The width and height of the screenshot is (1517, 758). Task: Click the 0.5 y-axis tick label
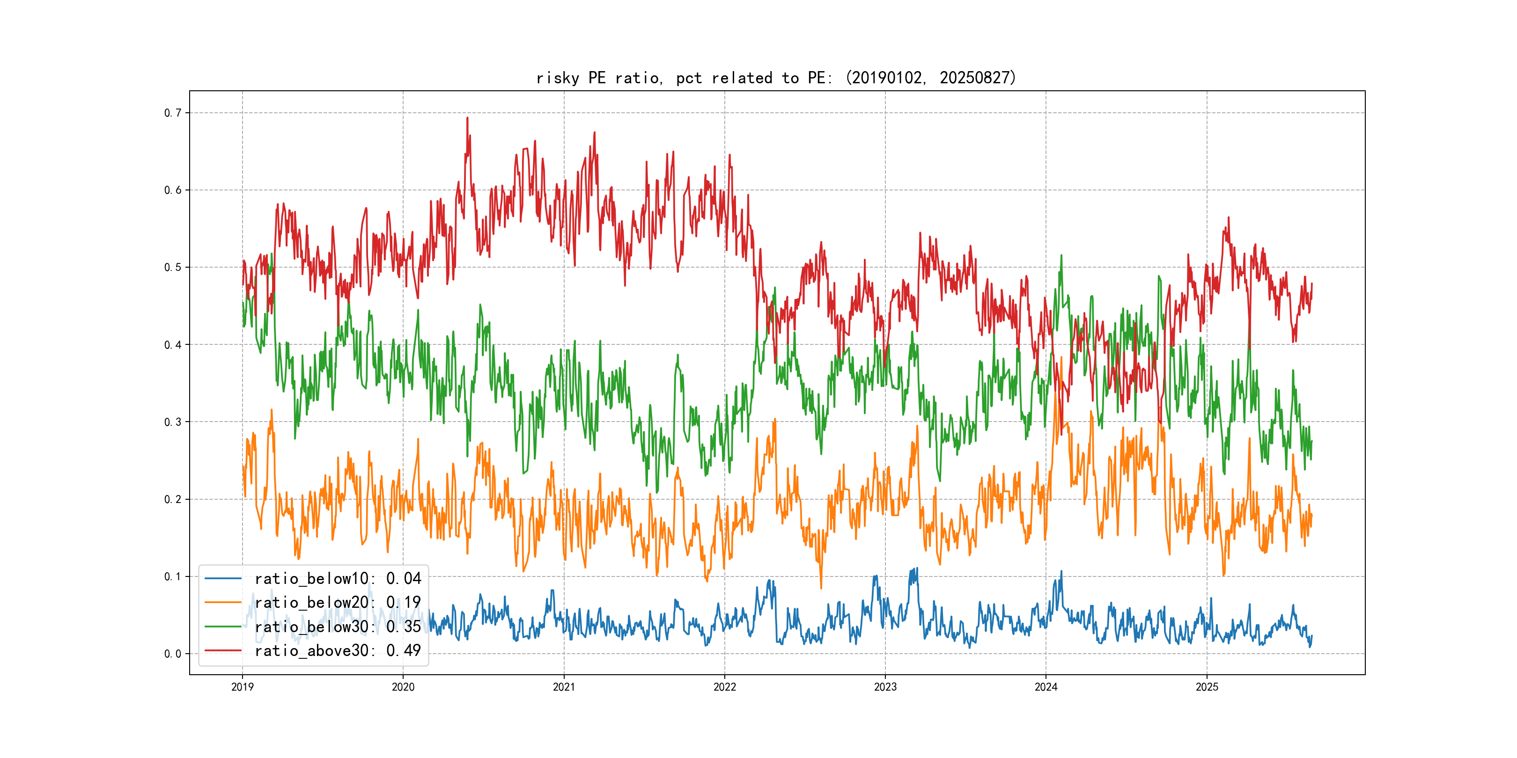[173, 267]
